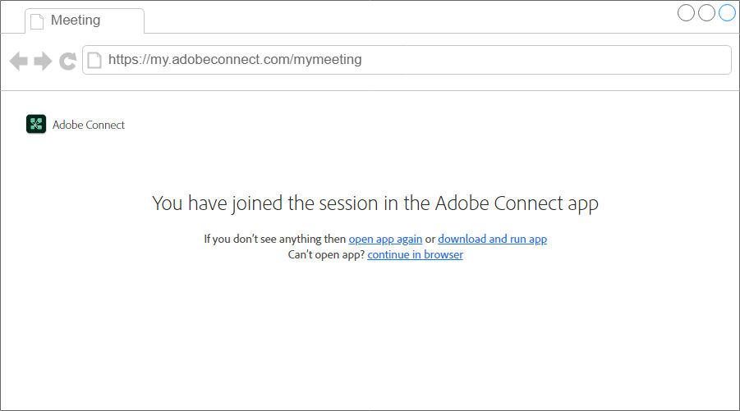Go back with the browser back arrow
740x411 pixels.
[19, 61]
